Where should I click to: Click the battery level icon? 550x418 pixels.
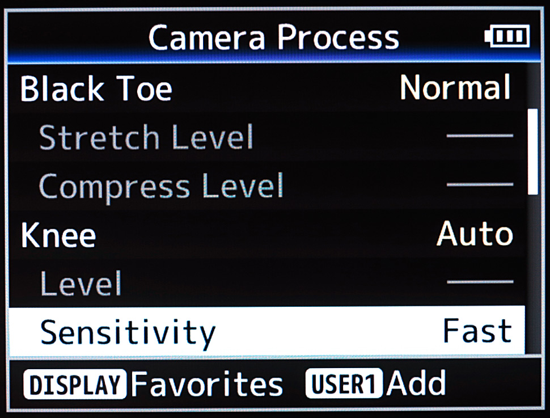pos(507,37)
